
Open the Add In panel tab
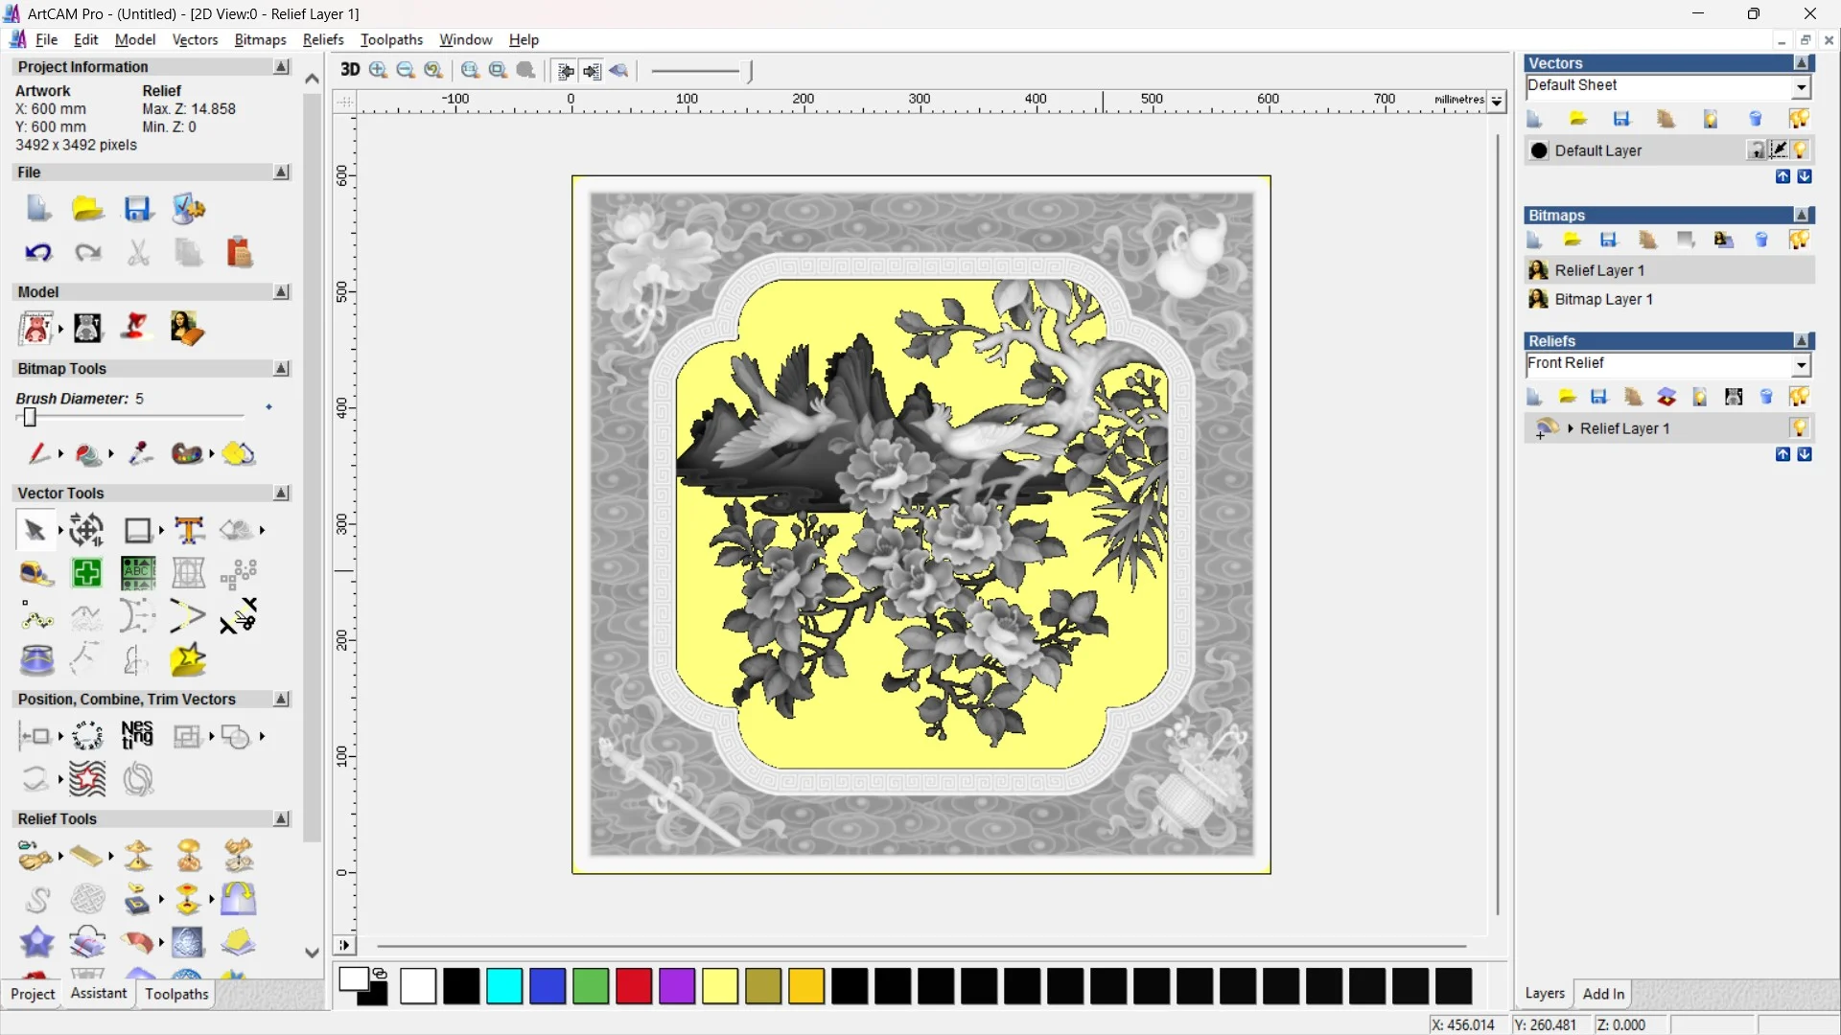[x=1603, y=994]
